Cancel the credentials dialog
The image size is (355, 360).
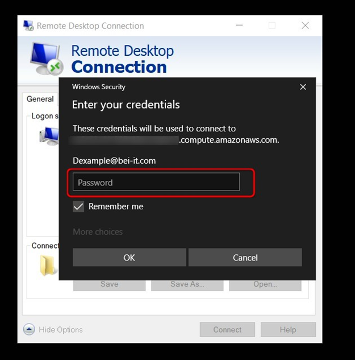[245, 257]
